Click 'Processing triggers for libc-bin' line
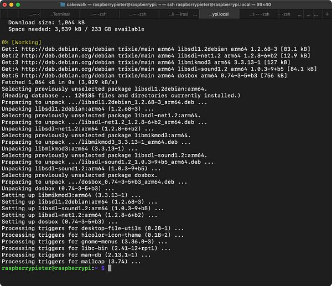 coord(86,248)
